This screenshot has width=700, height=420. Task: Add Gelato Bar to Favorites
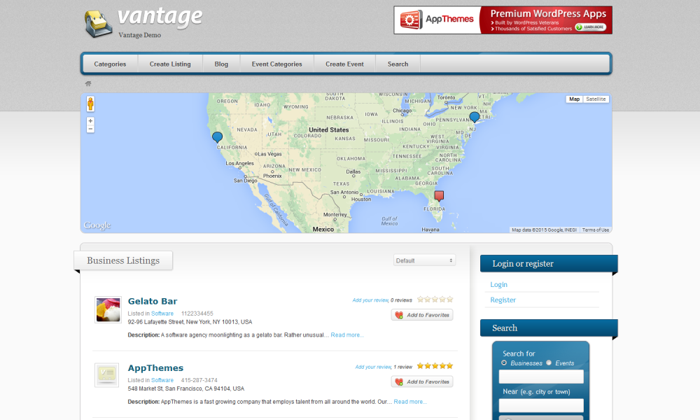click(x=422, y=315)
